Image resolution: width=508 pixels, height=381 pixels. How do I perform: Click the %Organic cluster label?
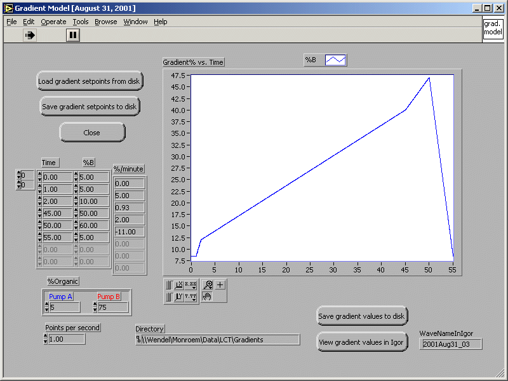click(x=63, y=281)
